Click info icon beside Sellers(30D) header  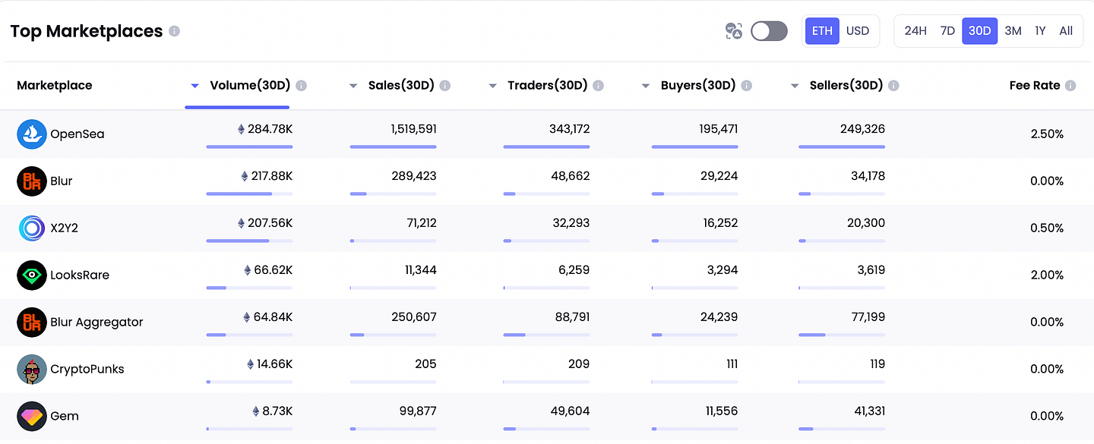click(x=894, y=86)
